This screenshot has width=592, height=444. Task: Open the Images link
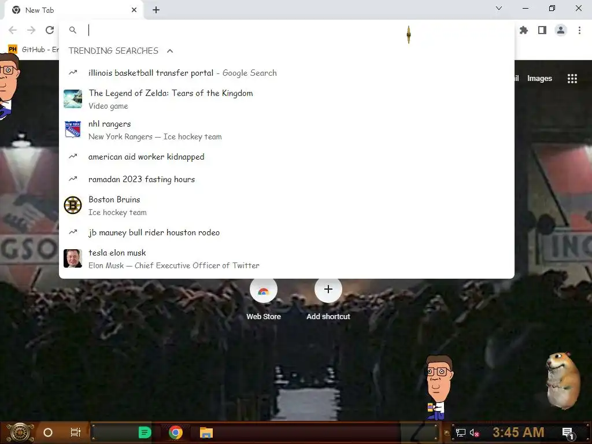pyautogui.click(x=539, y=79)
